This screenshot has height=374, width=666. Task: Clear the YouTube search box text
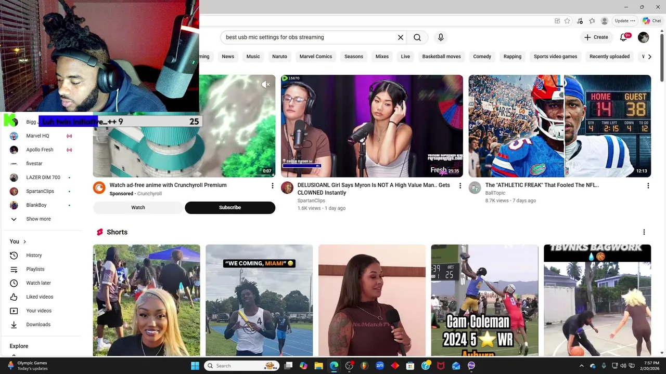(401, 37)
